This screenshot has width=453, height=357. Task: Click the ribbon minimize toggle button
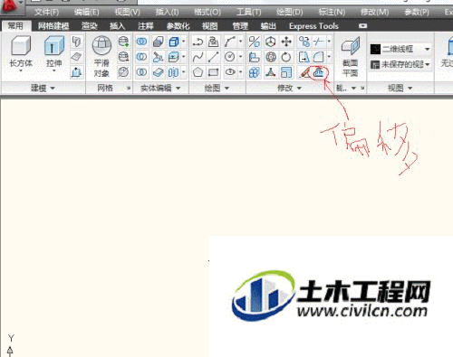click(362, 26)
